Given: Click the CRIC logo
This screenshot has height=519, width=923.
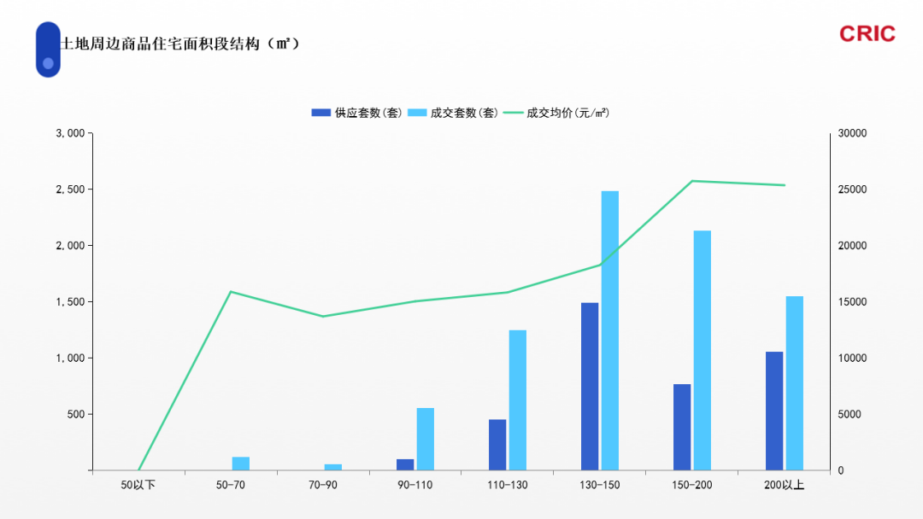Looking at the screenshot, I should pyautogui.click(x=867, y=34).
